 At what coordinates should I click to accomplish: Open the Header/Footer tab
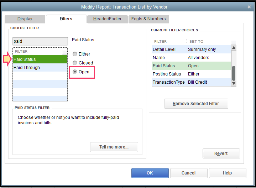(x=107, y=19)
